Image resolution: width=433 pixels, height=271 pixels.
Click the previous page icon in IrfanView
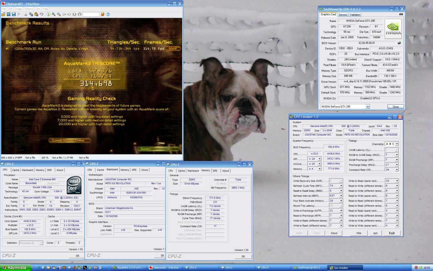tap(74, 14)
